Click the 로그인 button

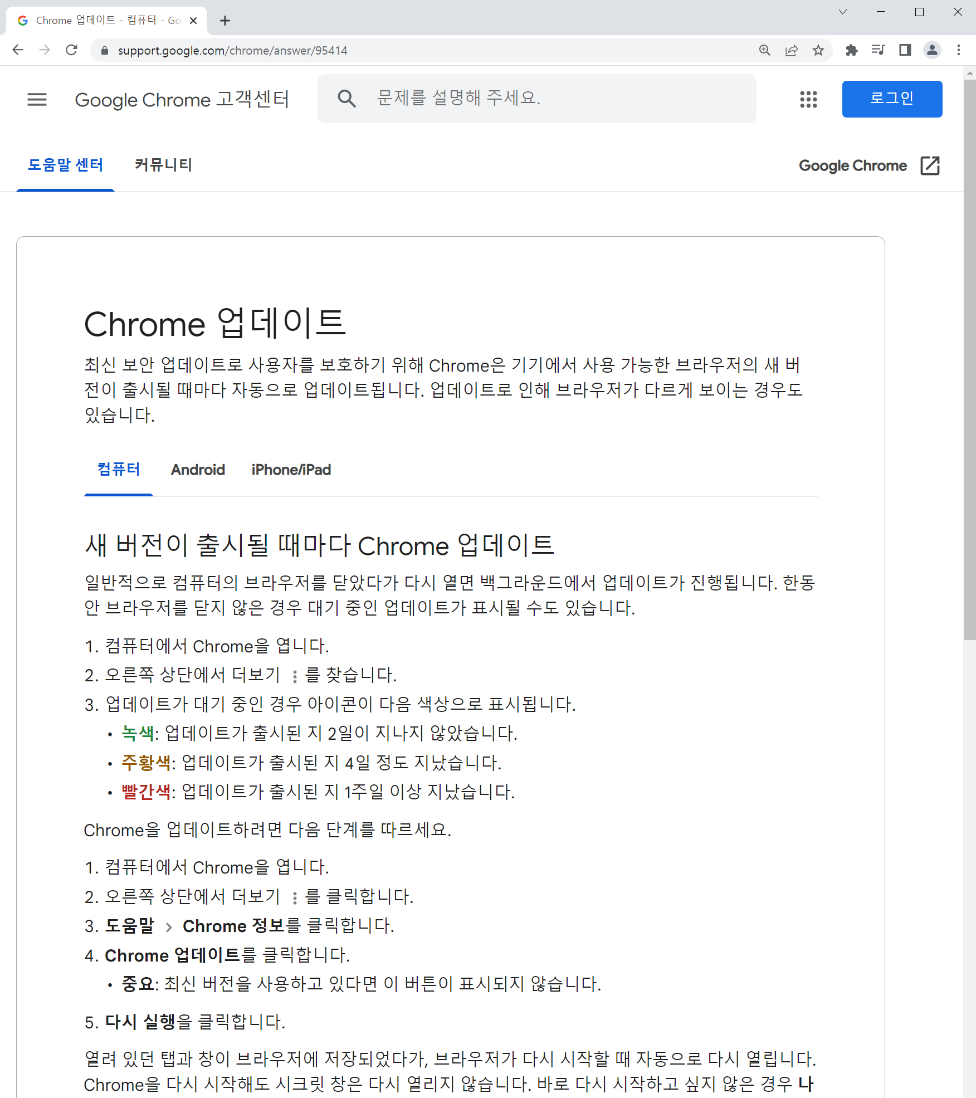[892, 99]
